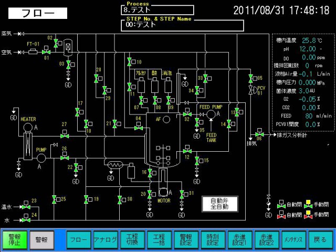Select valve 02 near steam line
The width and height of the screenshot is (336, 252).
(x=57, y=43)
